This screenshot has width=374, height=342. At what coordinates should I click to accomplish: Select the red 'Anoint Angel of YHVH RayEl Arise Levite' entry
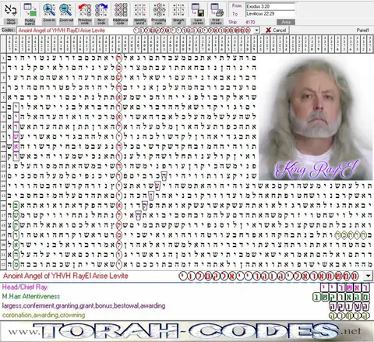click(x=65, y=276)
